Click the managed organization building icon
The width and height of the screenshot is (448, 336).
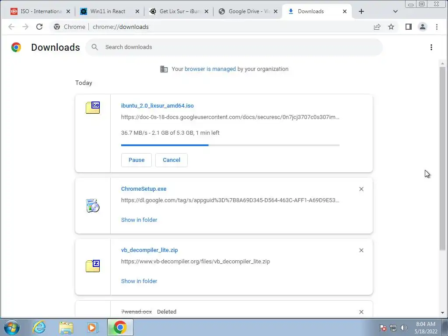(x=164, y=69)
